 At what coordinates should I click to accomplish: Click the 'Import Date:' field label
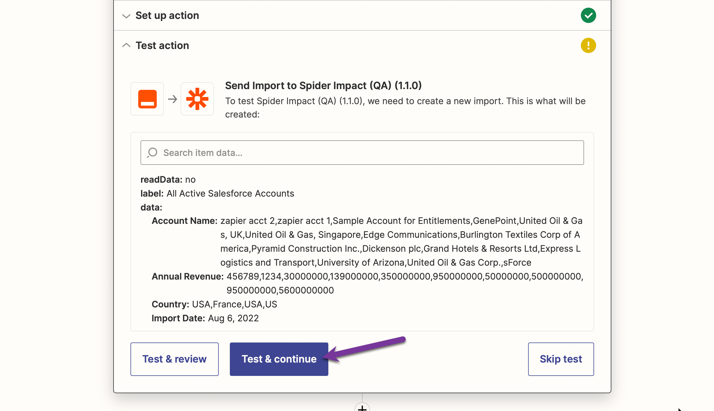178,318
